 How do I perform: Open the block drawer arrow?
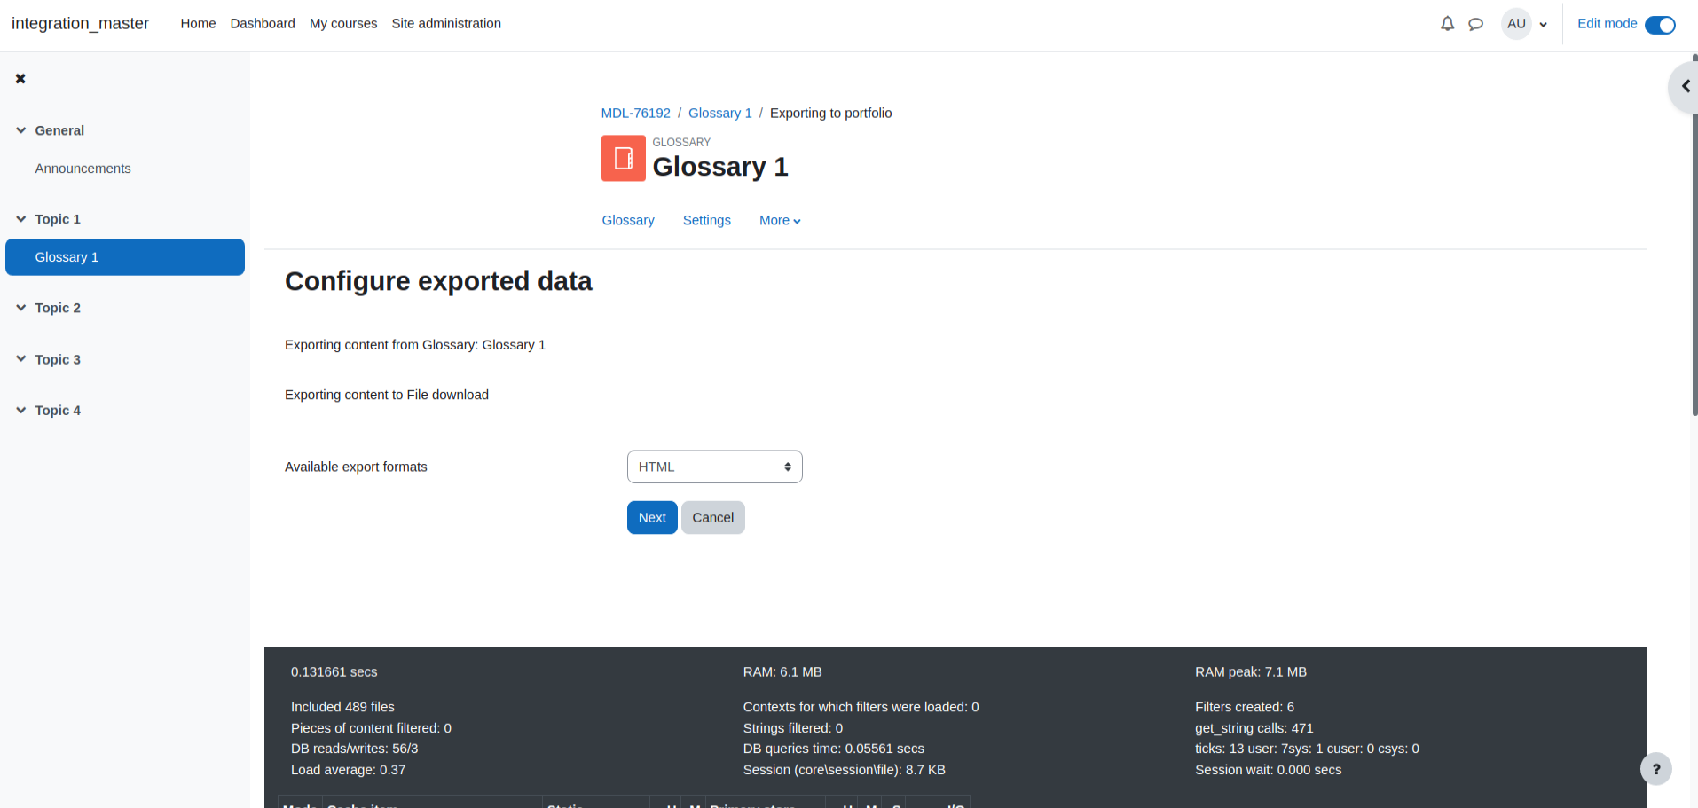tap(1685, 87)
